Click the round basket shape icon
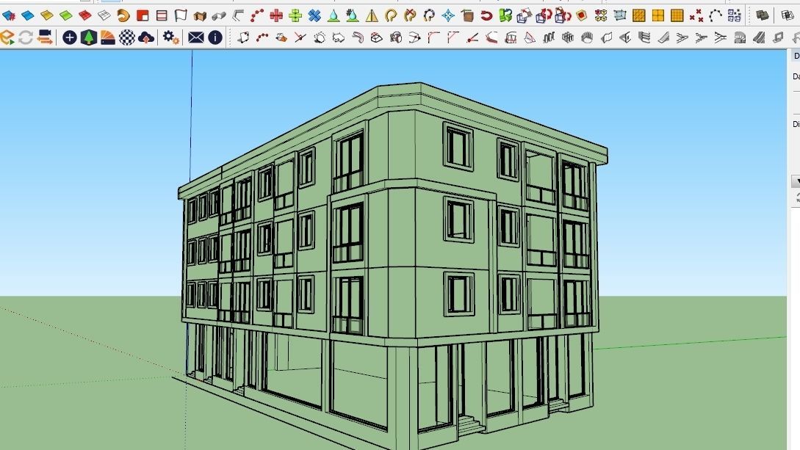 (x=587, y=37)
